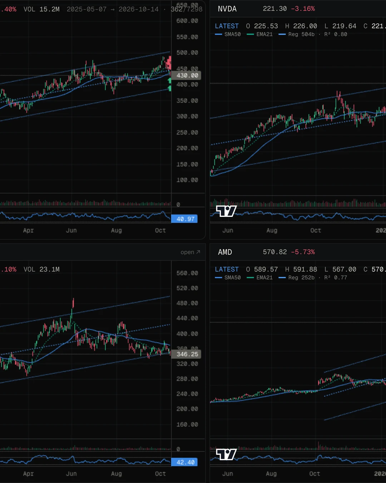Click AMD open value O 589.57

click(262, 269)
